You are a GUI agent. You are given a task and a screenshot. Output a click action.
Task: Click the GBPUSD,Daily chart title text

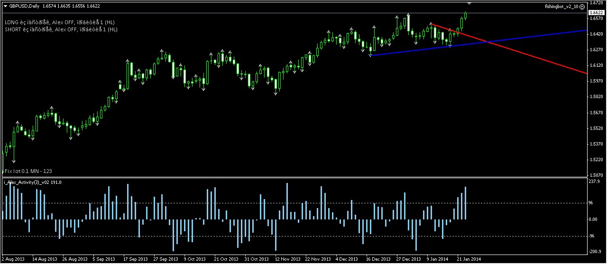(x=25, y=6)
